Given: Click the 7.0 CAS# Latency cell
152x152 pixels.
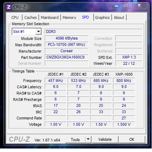Looking at the screenshot, I should [x=78, y=87].
